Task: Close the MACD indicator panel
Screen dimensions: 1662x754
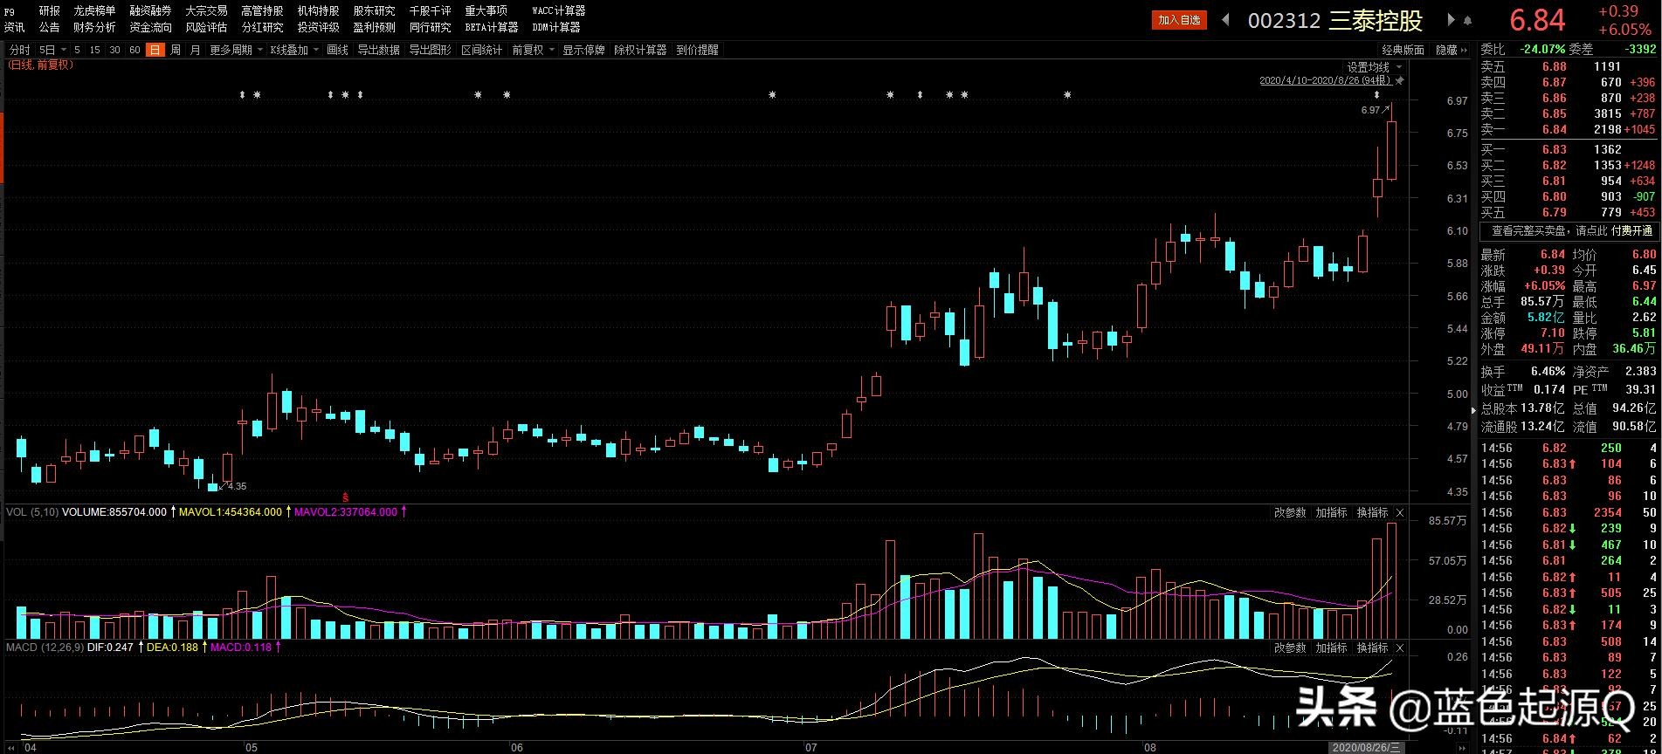Action: point(1400,648)
